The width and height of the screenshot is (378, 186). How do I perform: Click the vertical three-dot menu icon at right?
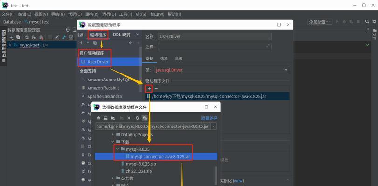click(368, 30)
